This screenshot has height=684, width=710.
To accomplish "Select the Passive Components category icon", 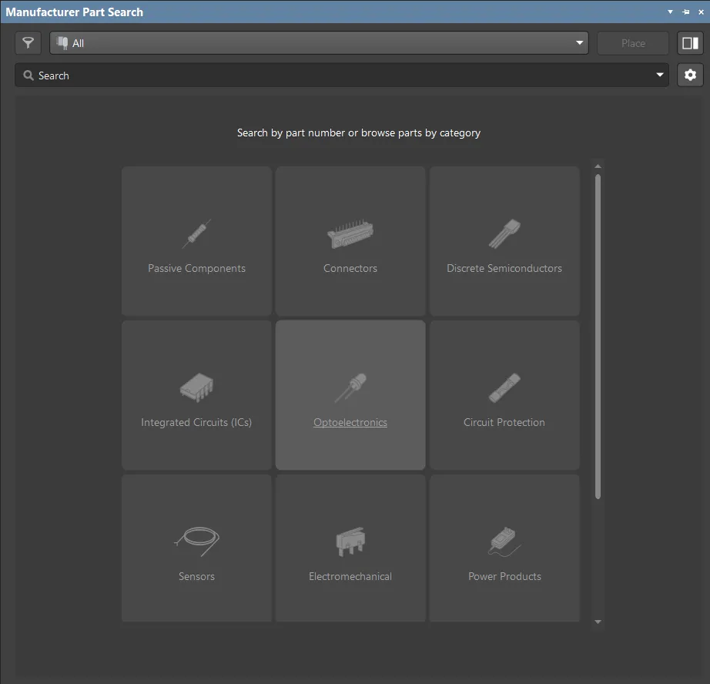I will (x=196, y=235).
